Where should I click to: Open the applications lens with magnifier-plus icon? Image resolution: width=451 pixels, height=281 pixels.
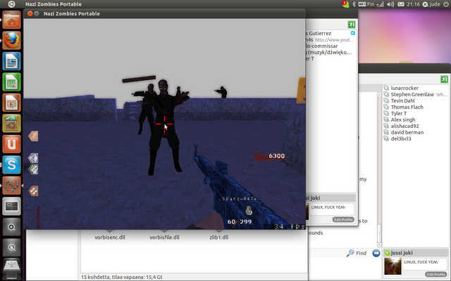click(11, 227)
